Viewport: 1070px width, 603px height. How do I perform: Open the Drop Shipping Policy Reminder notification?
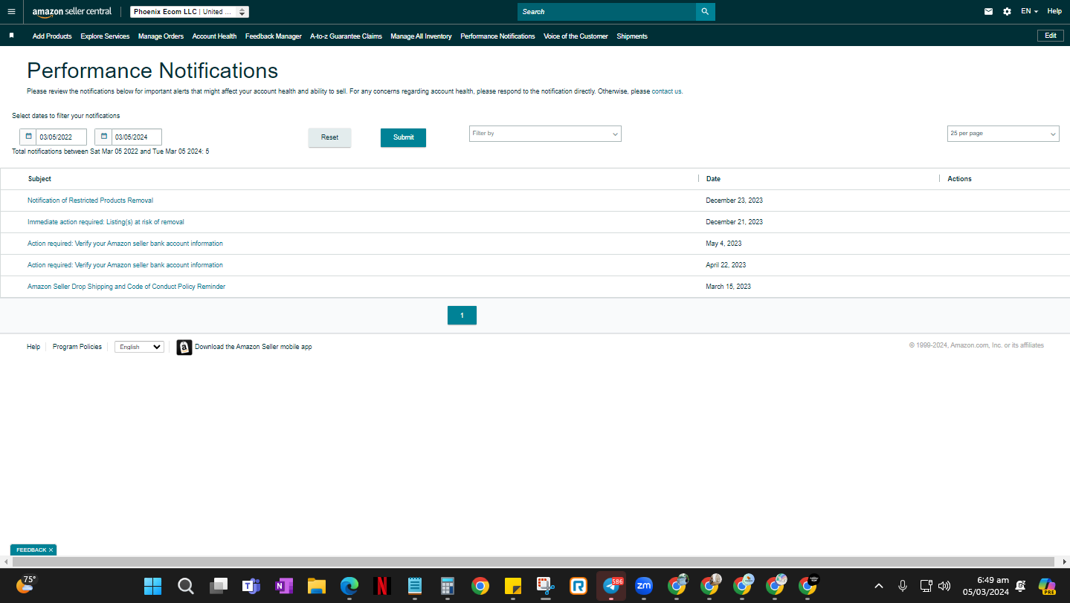click(x=126, y=287)
